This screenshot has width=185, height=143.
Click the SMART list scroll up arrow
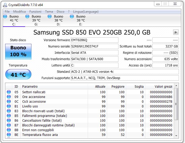click(176, 86)
